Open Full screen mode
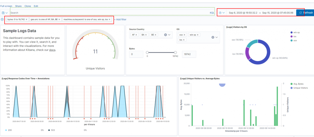 [6, 6]
